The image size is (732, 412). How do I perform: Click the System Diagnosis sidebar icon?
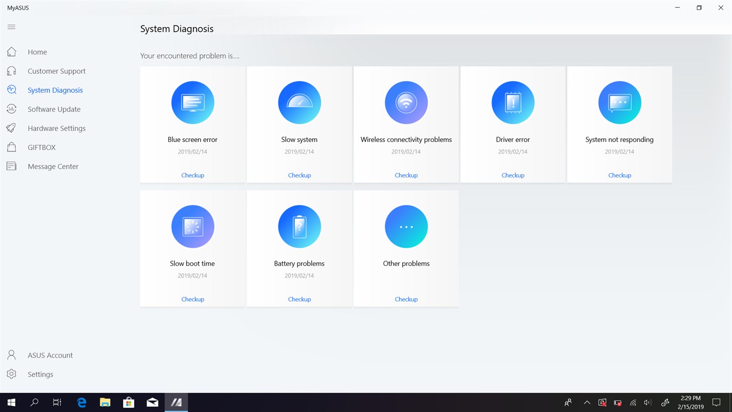point(12,90)
